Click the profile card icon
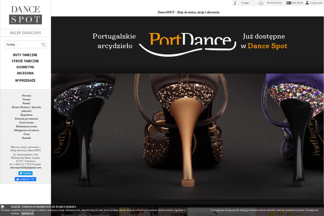The width and height of the screenshot is (324, 216). (x=289, y=3)
